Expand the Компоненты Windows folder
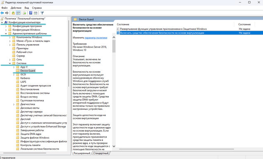Image resolution: width=263 pixels, height=159 pixels. tap(10, 37)
